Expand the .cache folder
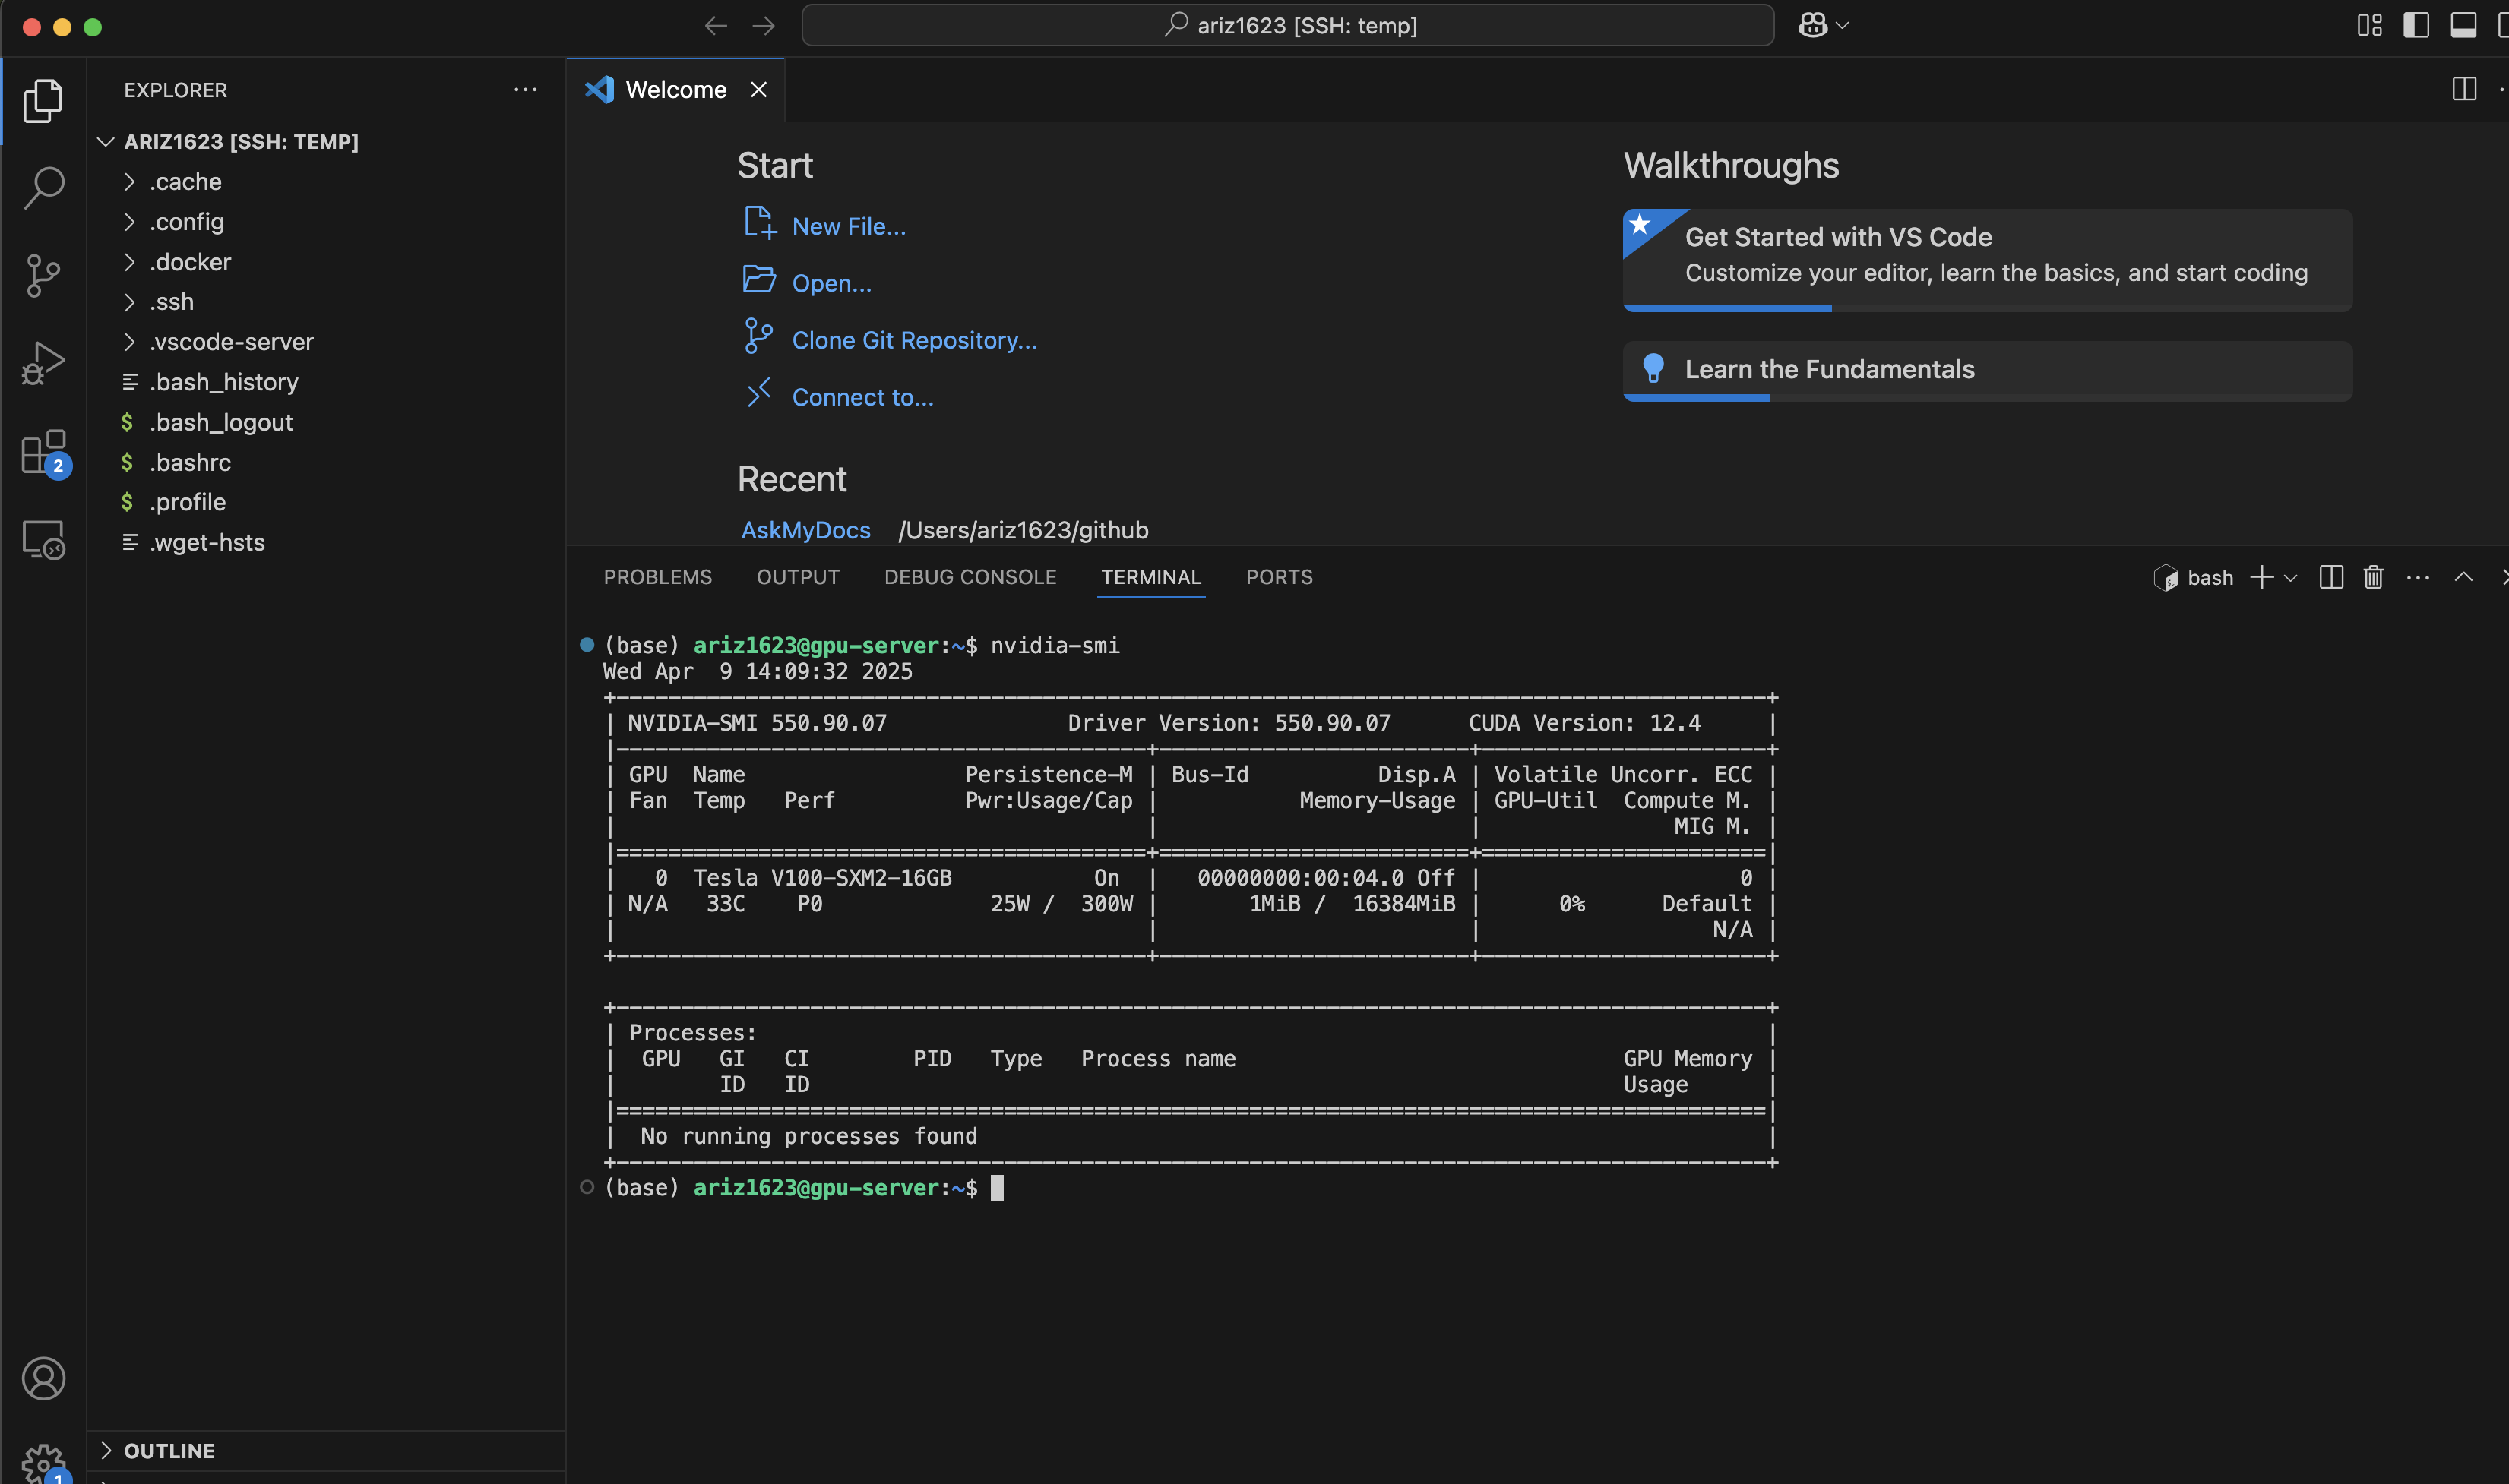This screenshot has width=2509, height=1484. click(325, 182)
